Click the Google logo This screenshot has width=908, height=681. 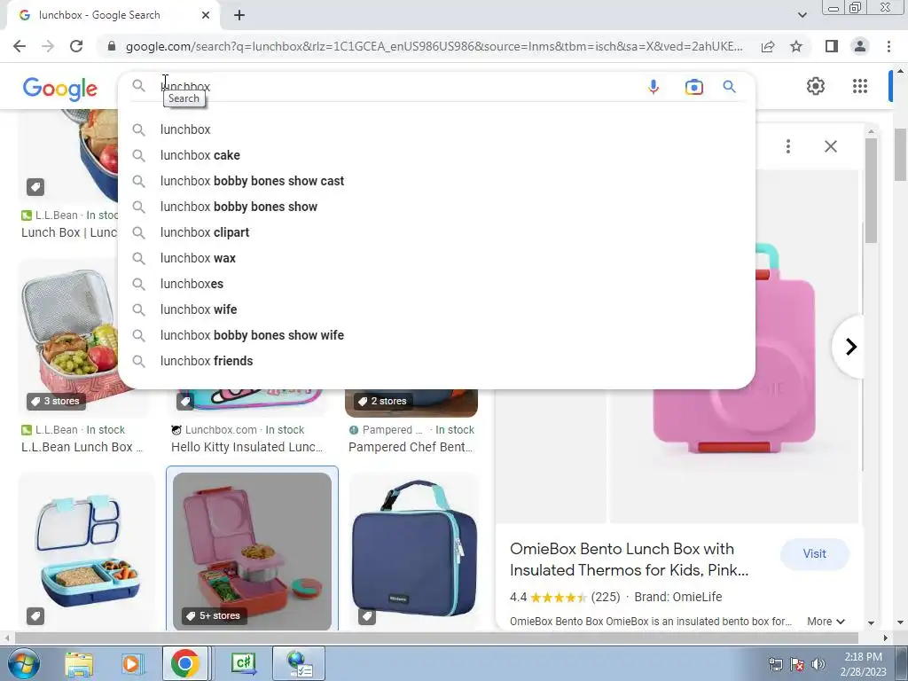(x=60, y=89)
